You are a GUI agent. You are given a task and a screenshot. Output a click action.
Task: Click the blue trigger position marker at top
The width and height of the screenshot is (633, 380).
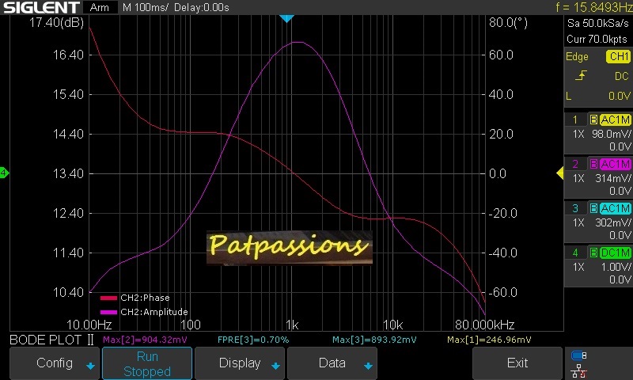(x=287, y=18)
